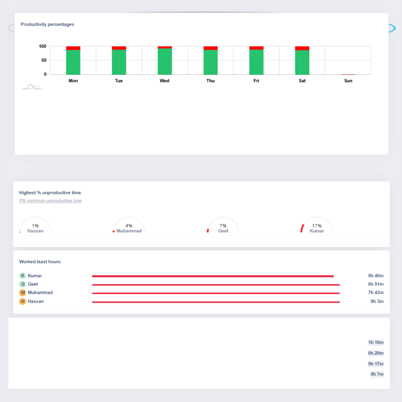Click Hassan's worked hours bar
Screen dimensions: 402x402
click(x=216, y=302)
